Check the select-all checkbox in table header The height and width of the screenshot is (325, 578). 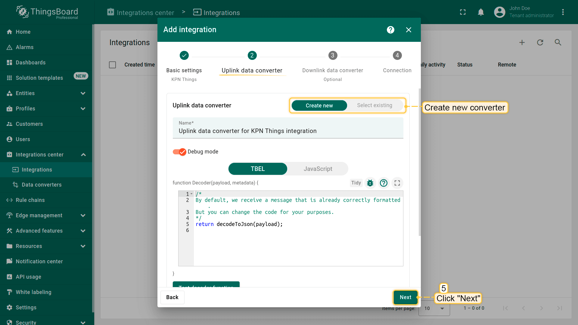112,65
